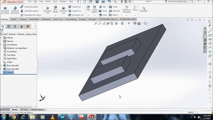The image size is (213, 120).
Task: Click the Lofted Cut tool
Action: [75, 11]
